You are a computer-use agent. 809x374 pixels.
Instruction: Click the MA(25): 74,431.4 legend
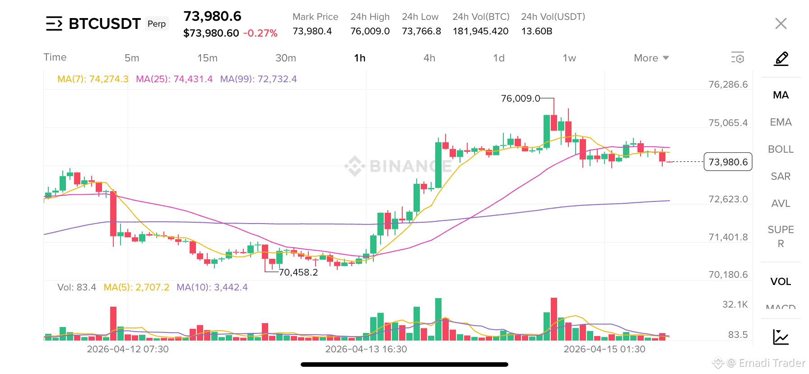174,79
